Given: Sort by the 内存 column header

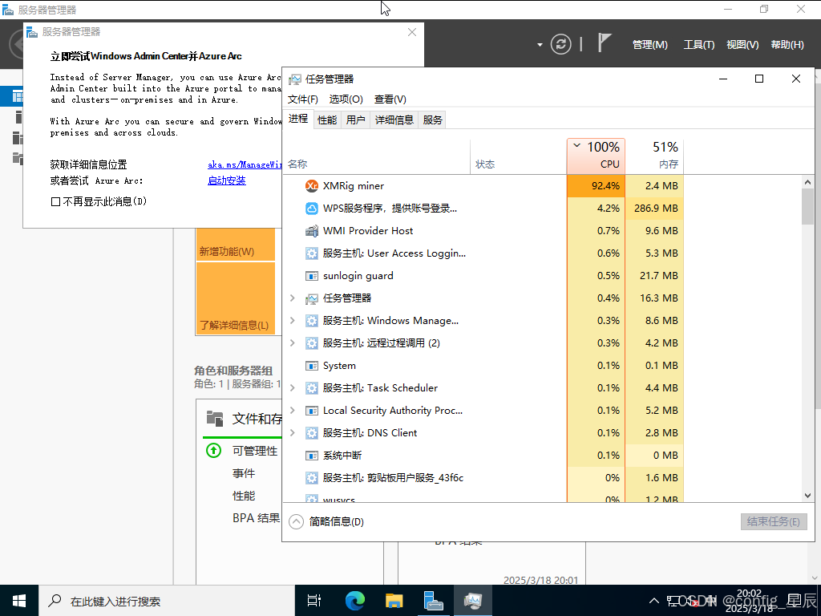Looking at the screenshot, I should click(654, 156).
